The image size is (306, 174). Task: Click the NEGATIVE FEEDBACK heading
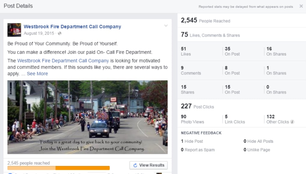(201, 133)
